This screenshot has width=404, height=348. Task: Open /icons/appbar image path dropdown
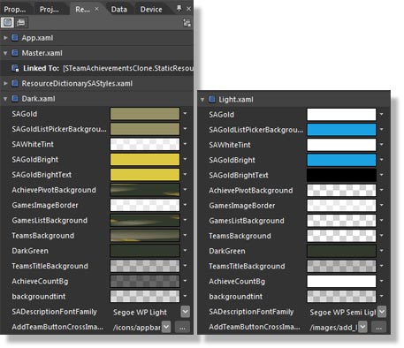pos(166,327)
